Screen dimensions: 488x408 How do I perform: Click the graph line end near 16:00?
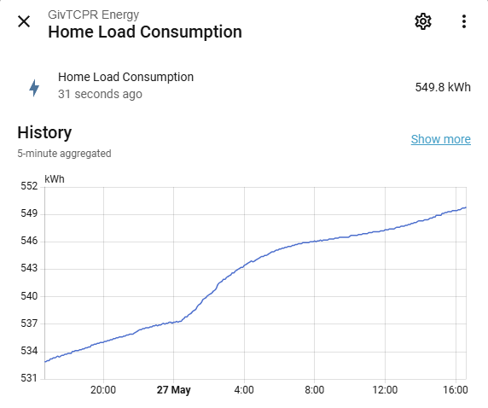(x=465, y=207)
